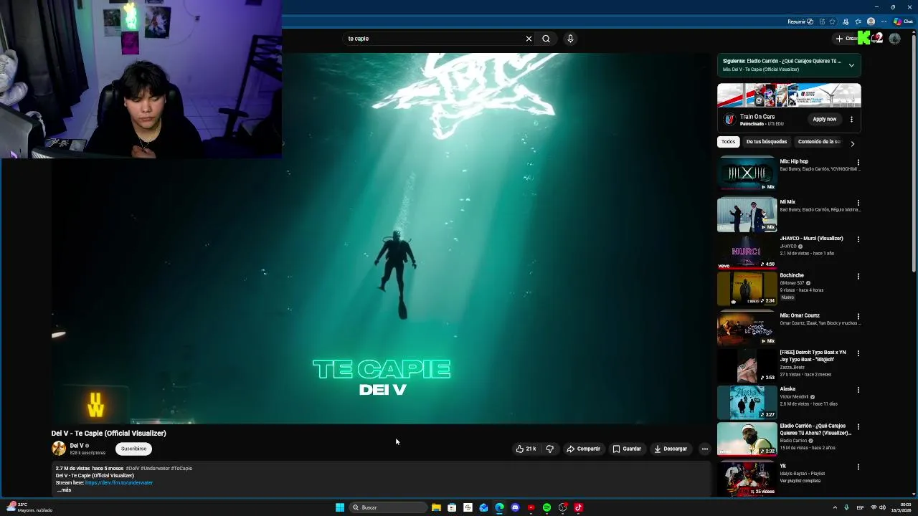Image resolution: width=918 pixels, height=516 pixels.
Task: Like the Te Capie video
Action: pyautogui.click(x=526, y=449)
